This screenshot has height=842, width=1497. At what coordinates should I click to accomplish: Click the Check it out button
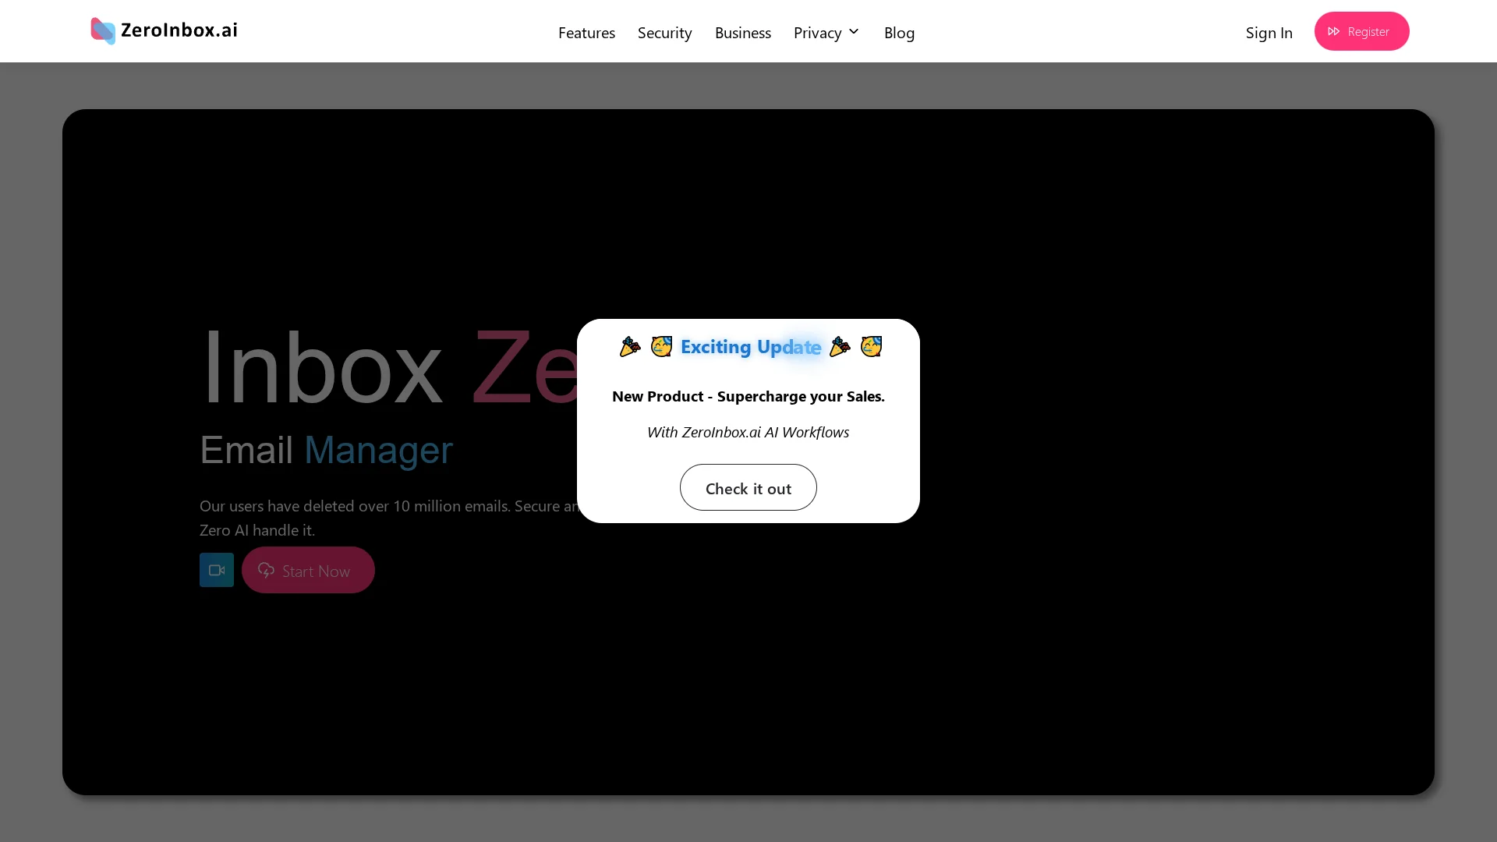tap(748, 487)
